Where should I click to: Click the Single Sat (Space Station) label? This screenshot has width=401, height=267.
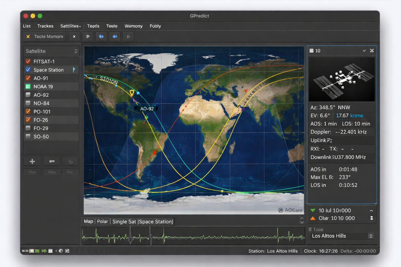click(x=143, y=222)
